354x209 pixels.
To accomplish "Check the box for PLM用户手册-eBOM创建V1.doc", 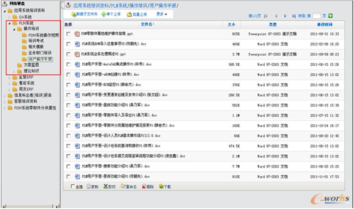I will 68,74.
